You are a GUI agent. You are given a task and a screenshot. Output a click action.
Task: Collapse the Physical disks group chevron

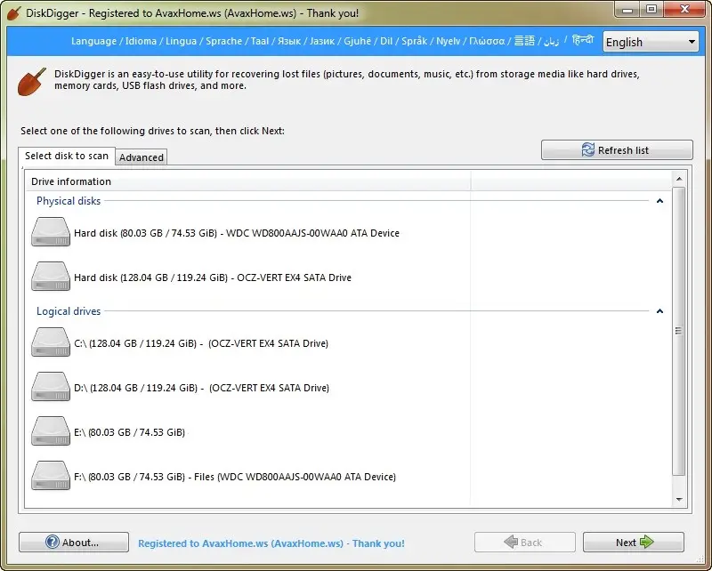[x=659, y=201]
